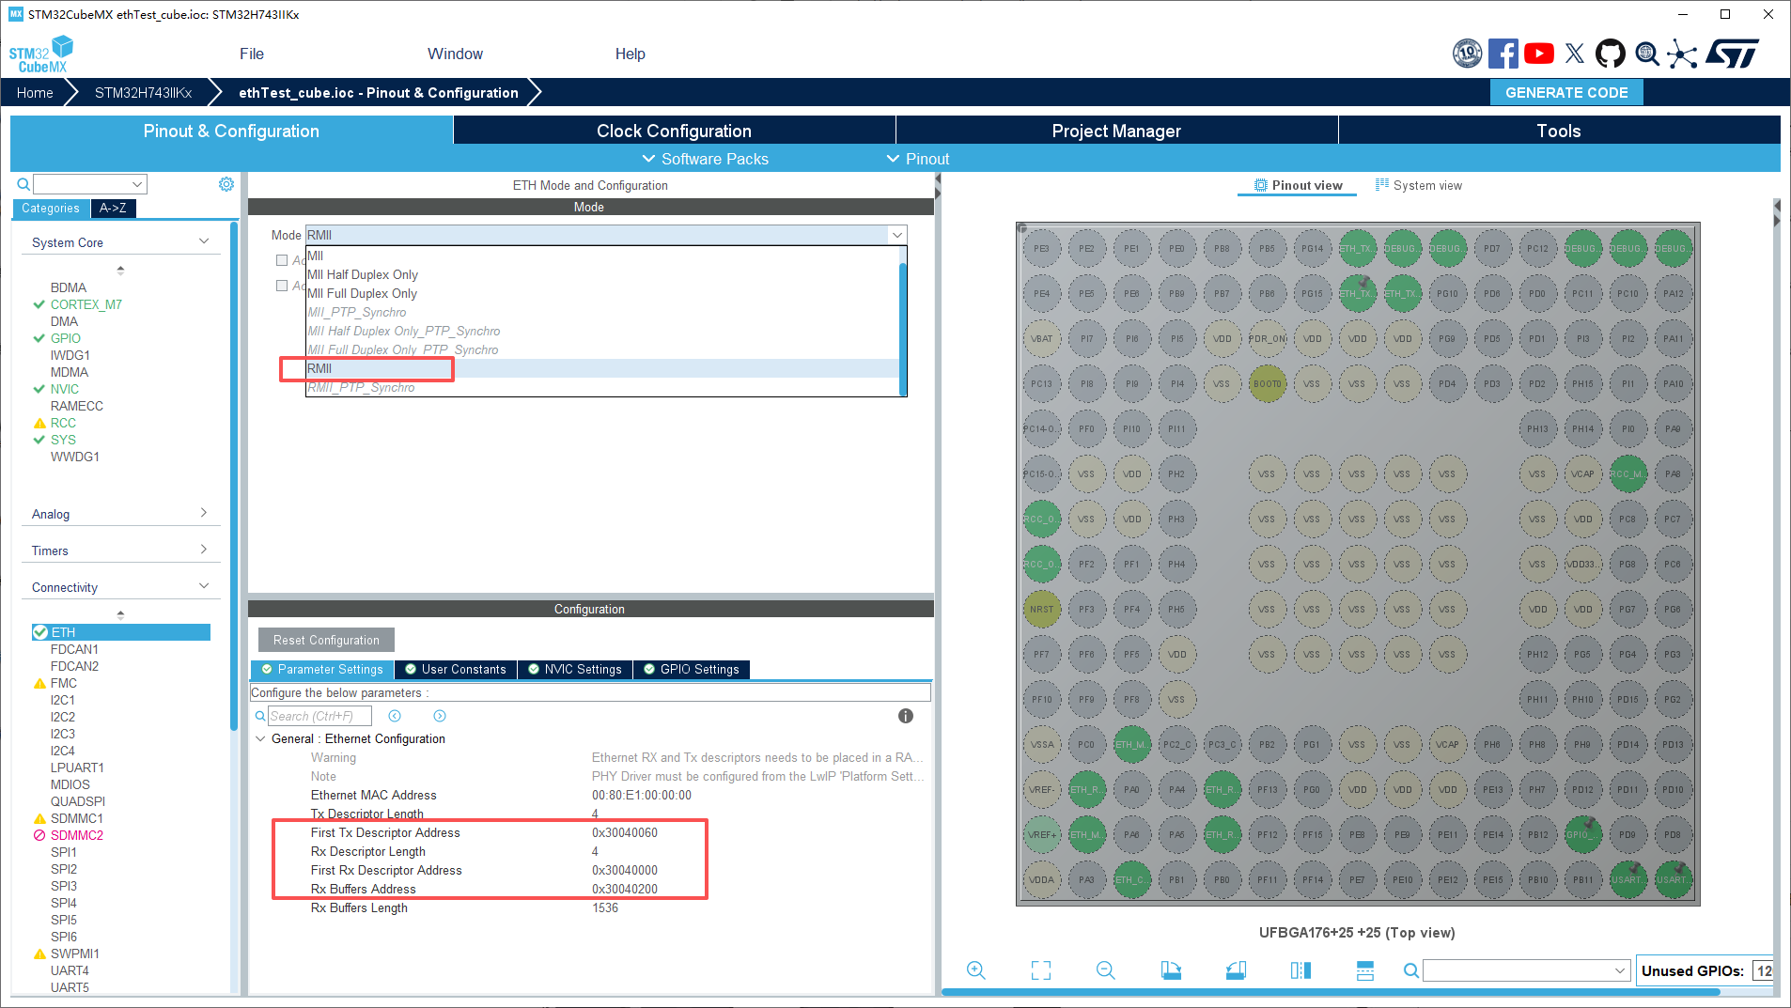Show peripherals by Categories

(x=51, y=208)
